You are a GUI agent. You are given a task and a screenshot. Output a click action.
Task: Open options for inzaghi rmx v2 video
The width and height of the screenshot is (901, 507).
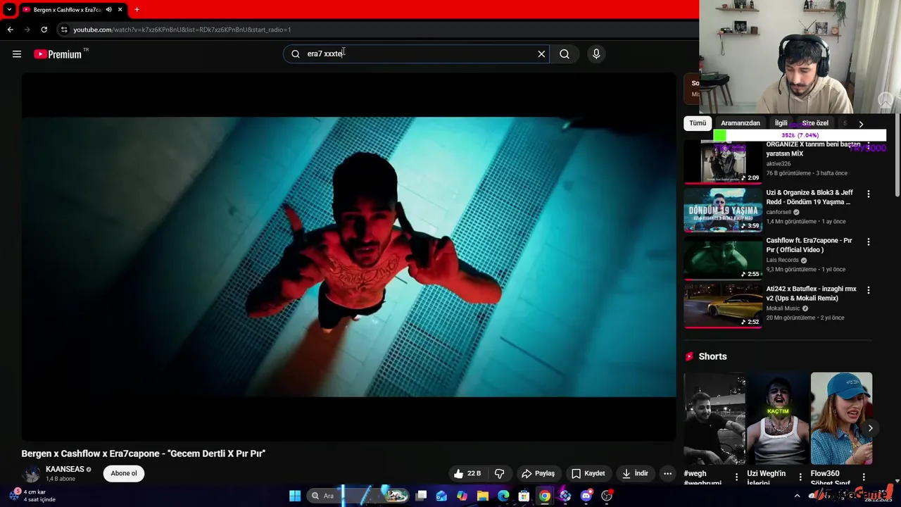[868, 290]
